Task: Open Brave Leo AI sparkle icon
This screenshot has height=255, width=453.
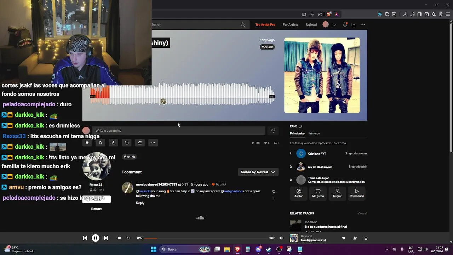Action: click(434, 14)
